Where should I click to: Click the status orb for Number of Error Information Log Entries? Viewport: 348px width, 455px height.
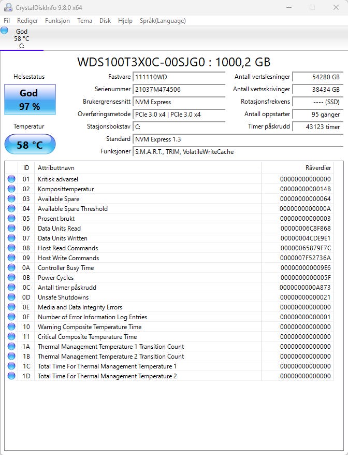[11, 317]
